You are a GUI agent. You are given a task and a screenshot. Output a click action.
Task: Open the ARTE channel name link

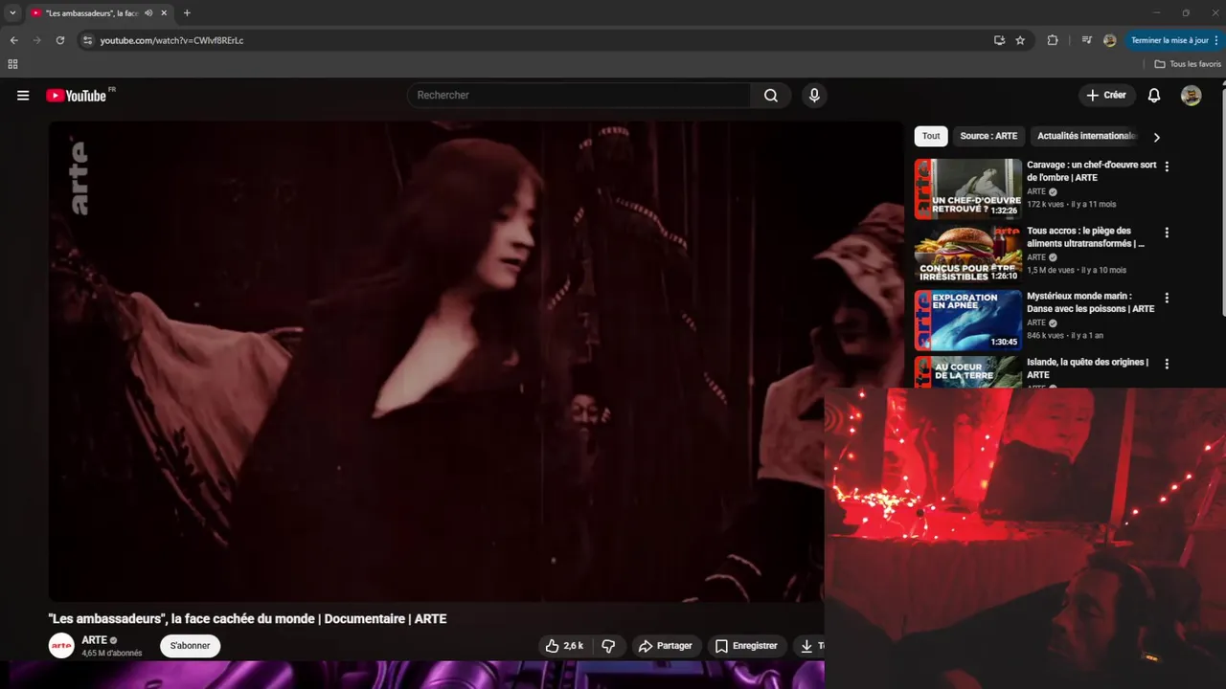click(94, 640)
